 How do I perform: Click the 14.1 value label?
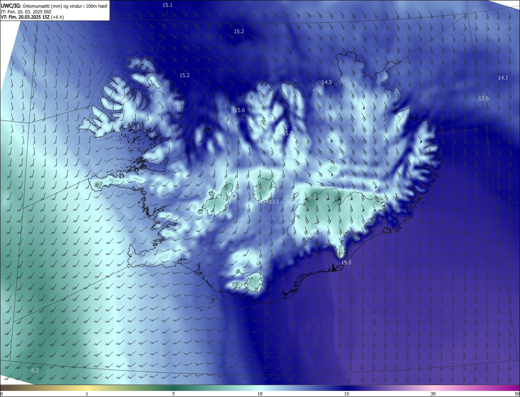[503, 78]
